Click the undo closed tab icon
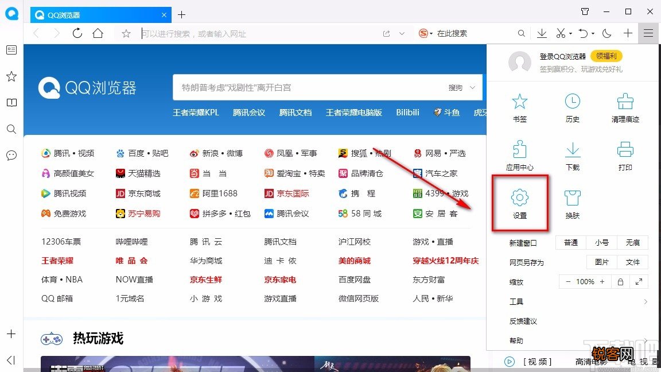This screenshot has height=372, width=661. tap(583, 33)
